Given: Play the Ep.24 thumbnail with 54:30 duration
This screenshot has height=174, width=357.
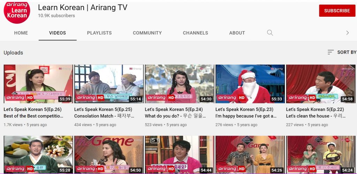Looking at the screenshot, I should click(180, 84).
